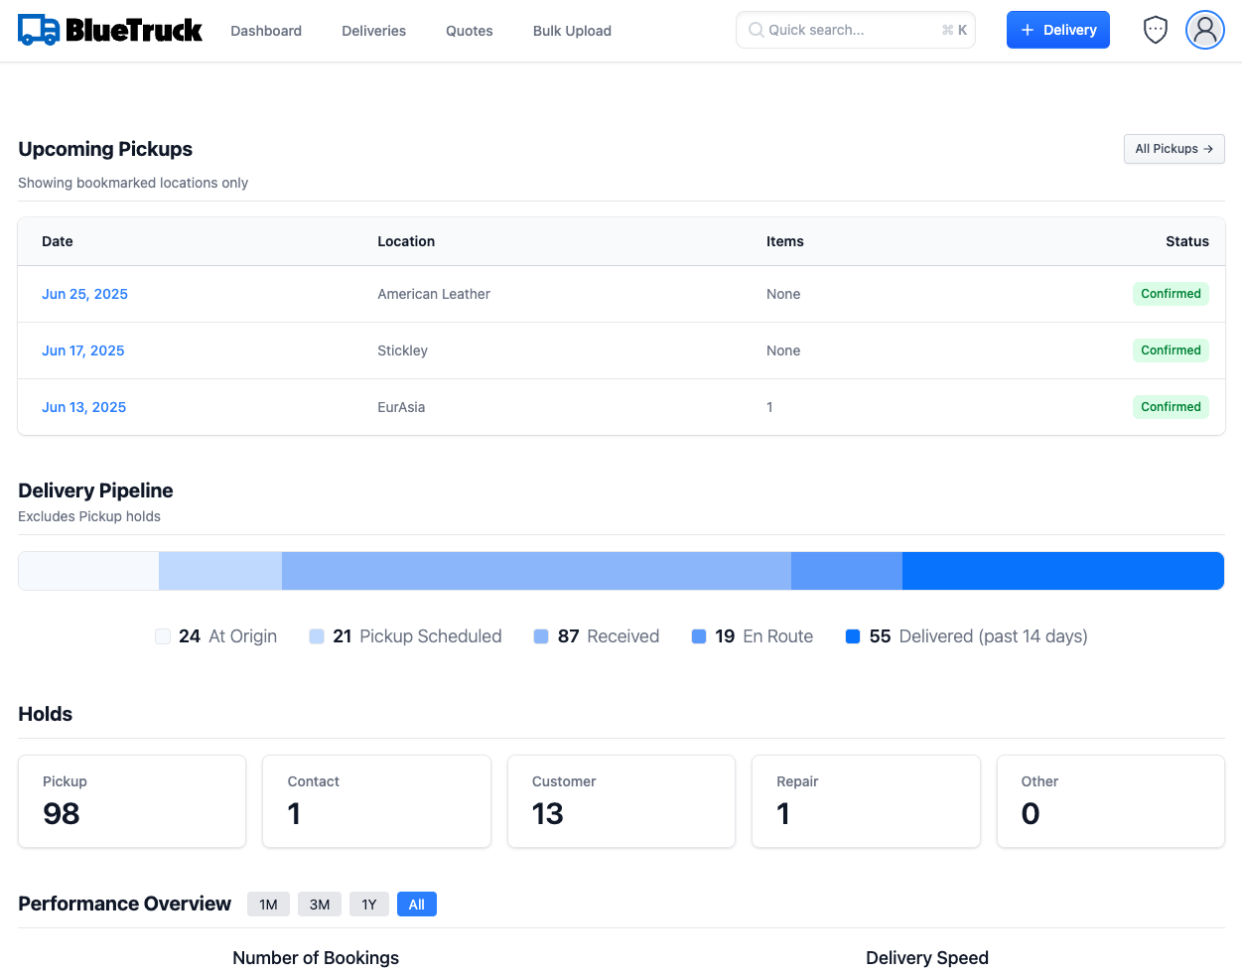
Task: Open the Jun 13, 2025 pickup link
Action: pos(83,407)
